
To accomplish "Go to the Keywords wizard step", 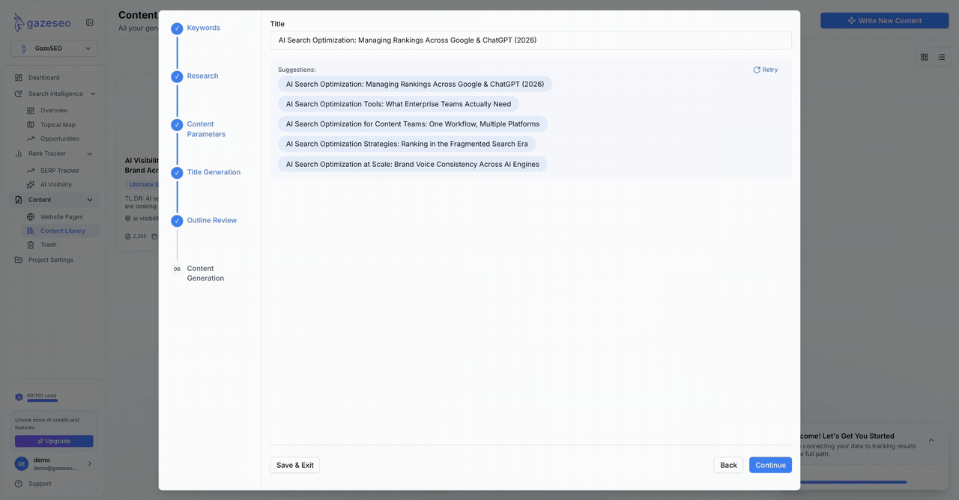I will tap(204, 28).
